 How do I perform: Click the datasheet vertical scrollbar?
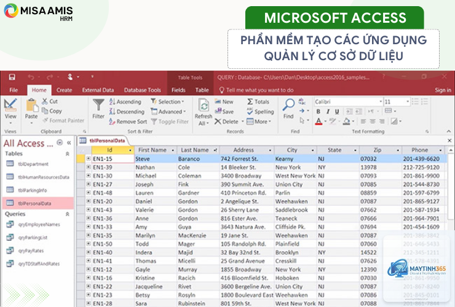point(451,185)
